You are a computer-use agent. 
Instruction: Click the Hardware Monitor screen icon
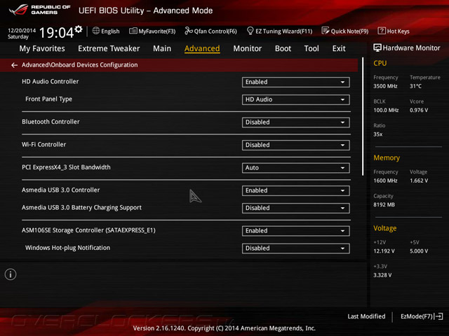click(377, 48)
